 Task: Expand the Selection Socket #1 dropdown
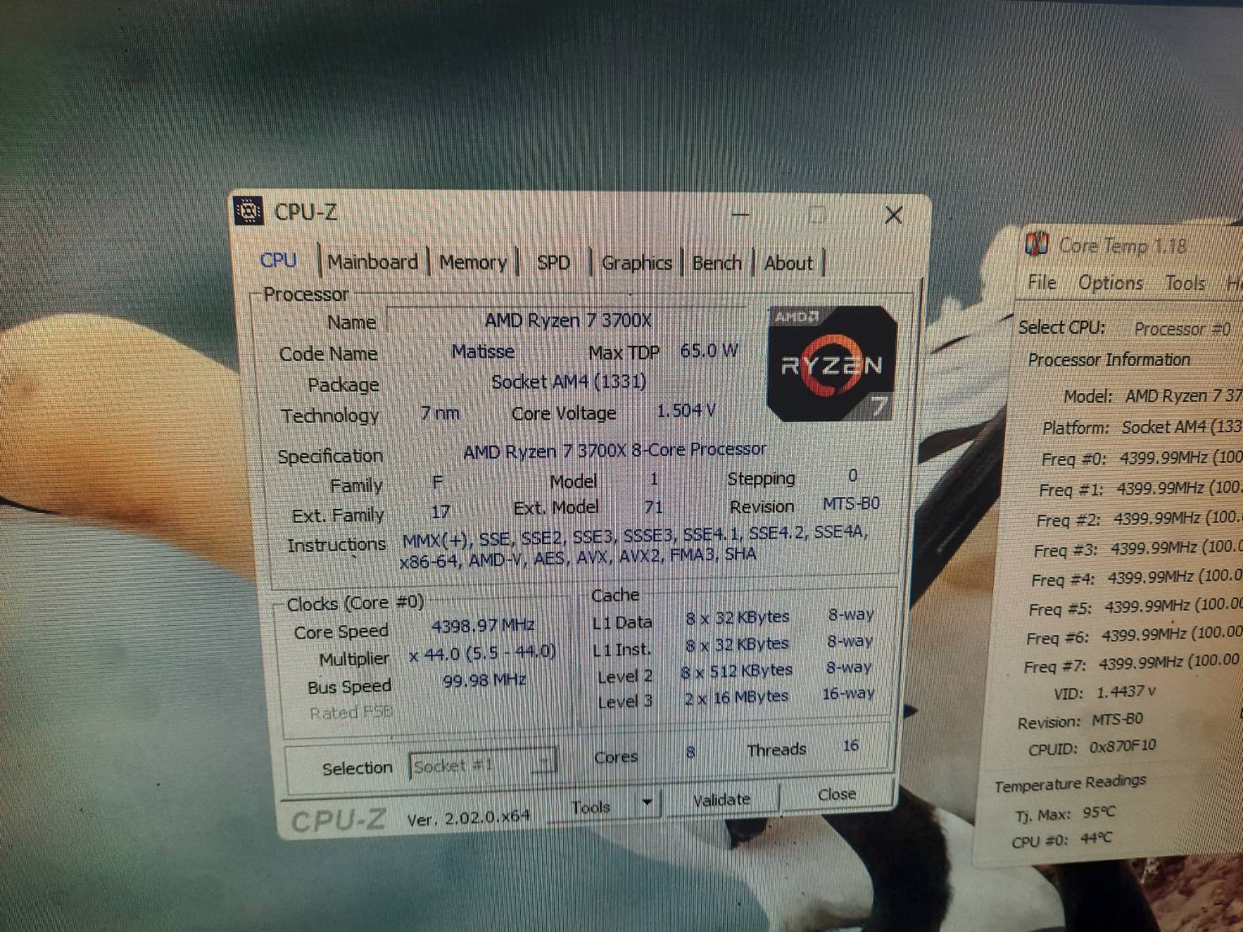click(544, 764)
